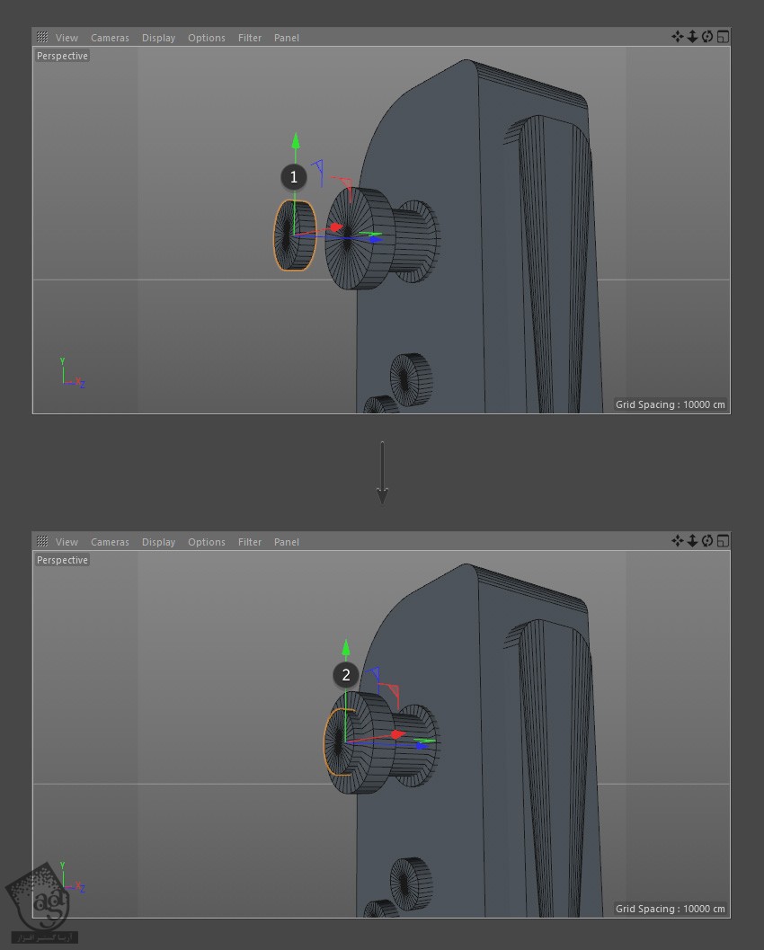Image resolution: width=764 pixels, height=950 pixels.
Task: Click grid handle icon in top viewport menu bar
Action: [42, 37]
